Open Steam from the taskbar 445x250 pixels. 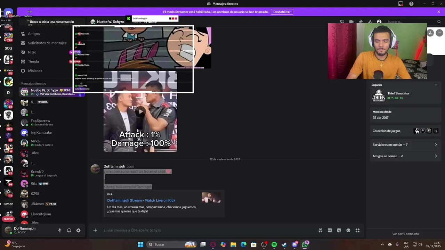point(284,244)
